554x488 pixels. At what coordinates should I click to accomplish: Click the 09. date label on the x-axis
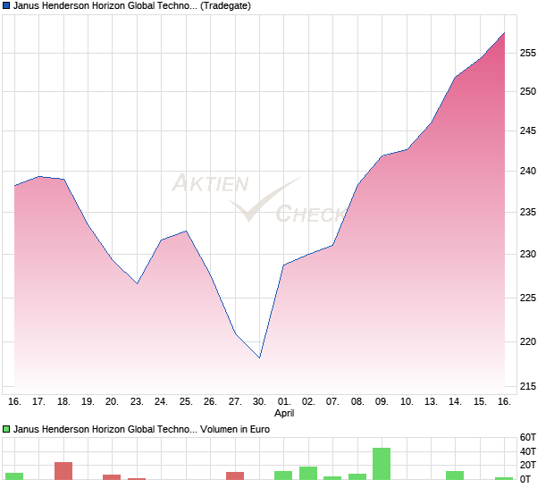382,402
